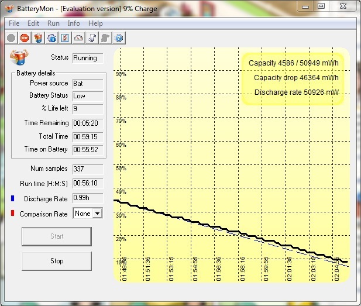Image resolution: width=361 pixels, height=306 pixels.
Task: Click the yellow capacity info box on graph
Action: 293,77
